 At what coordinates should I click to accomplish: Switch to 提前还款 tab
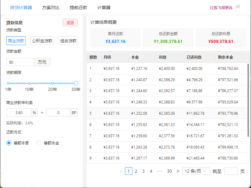[x=78, y=8]
